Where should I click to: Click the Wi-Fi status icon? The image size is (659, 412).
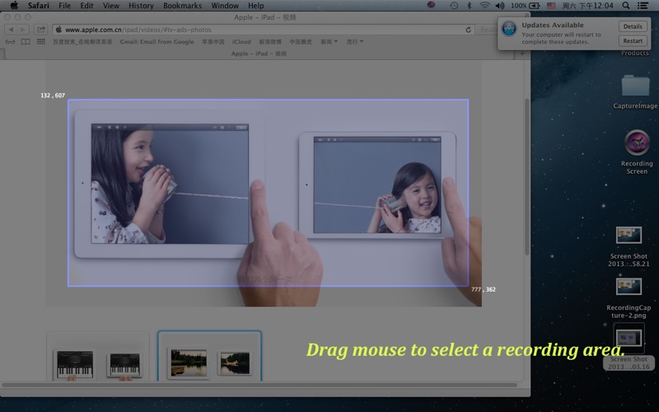click(484, 6)
